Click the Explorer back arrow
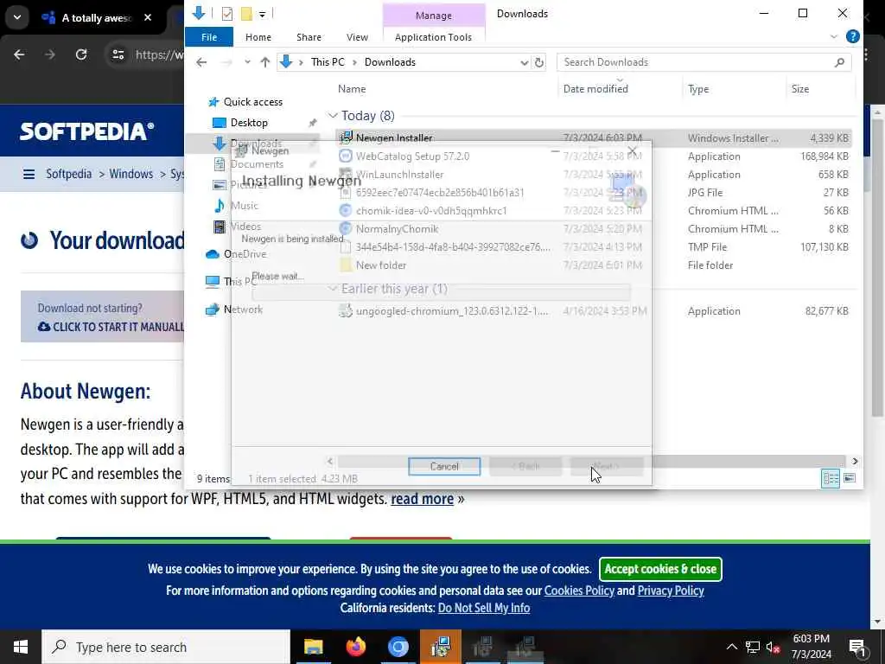The image size is (885, 664). point(201,62)
